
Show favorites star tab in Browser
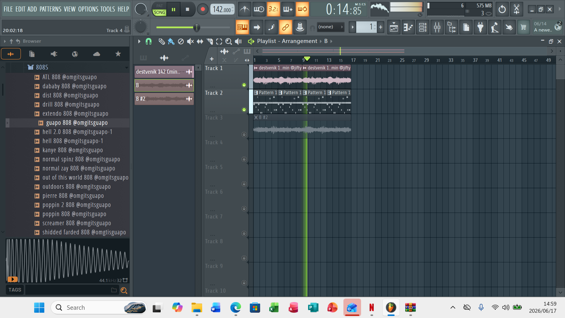click(x=118, y=54)
